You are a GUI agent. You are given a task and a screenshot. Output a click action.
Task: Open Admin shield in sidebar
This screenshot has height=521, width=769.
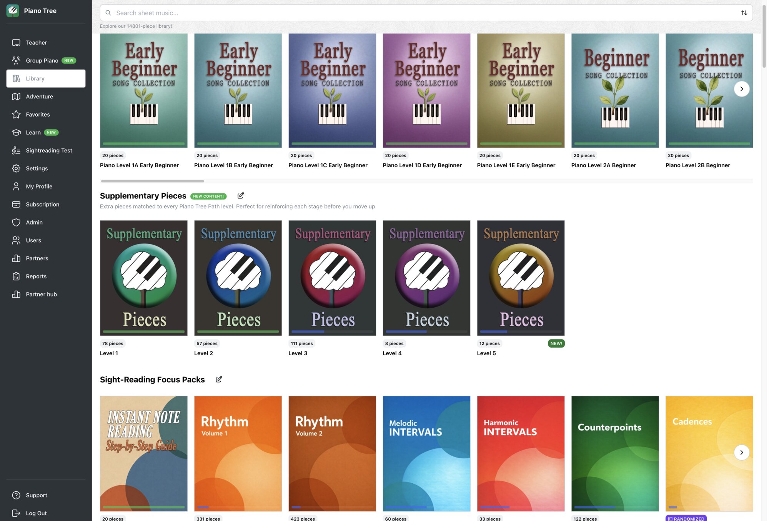click(x=46, y=222)
